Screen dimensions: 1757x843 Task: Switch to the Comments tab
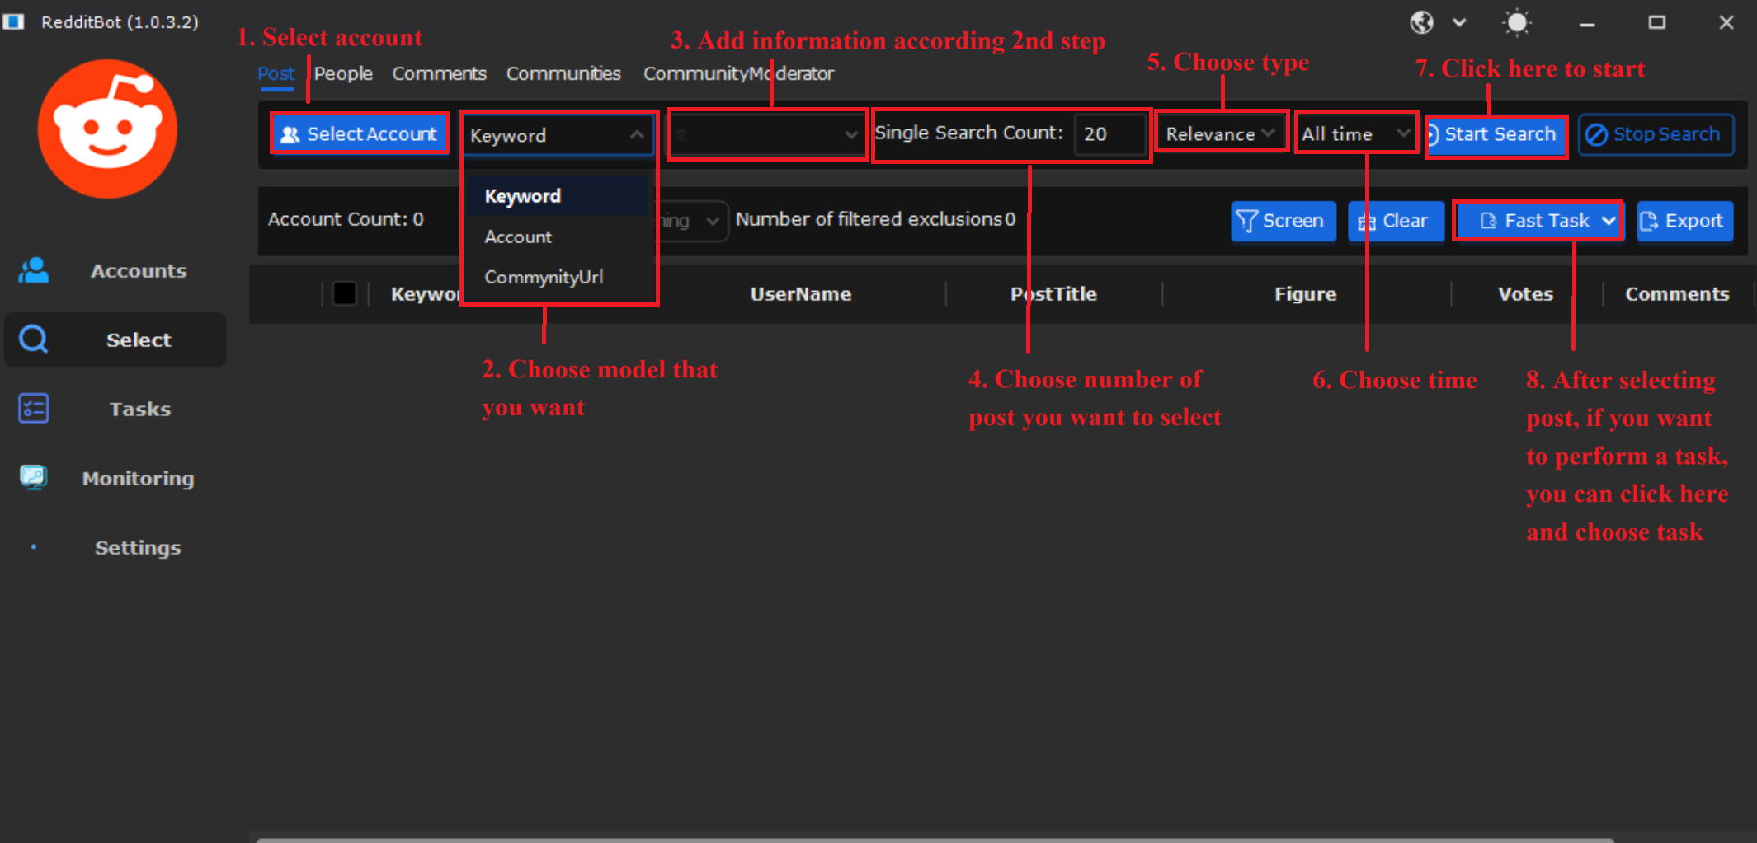[x=439, y=73]
